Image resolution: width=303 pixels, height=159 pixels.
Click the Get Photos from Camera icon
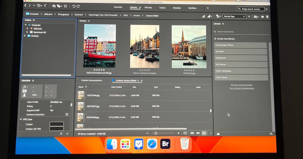[x=54, y=6]
